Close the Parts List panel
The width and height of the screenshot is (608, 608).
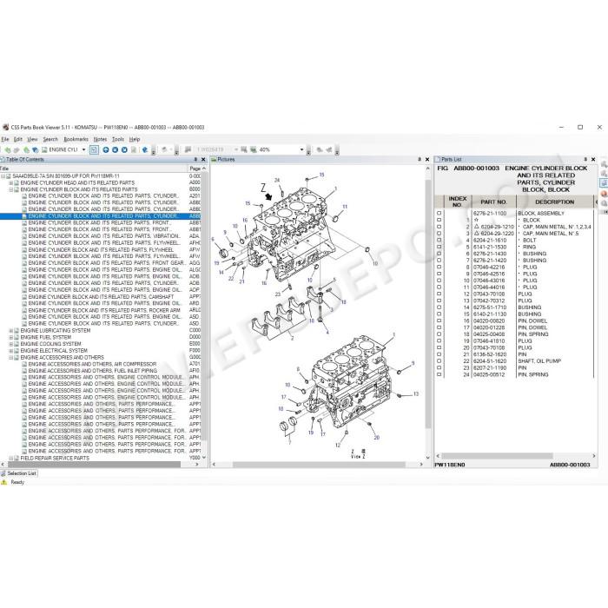[593, 159]
